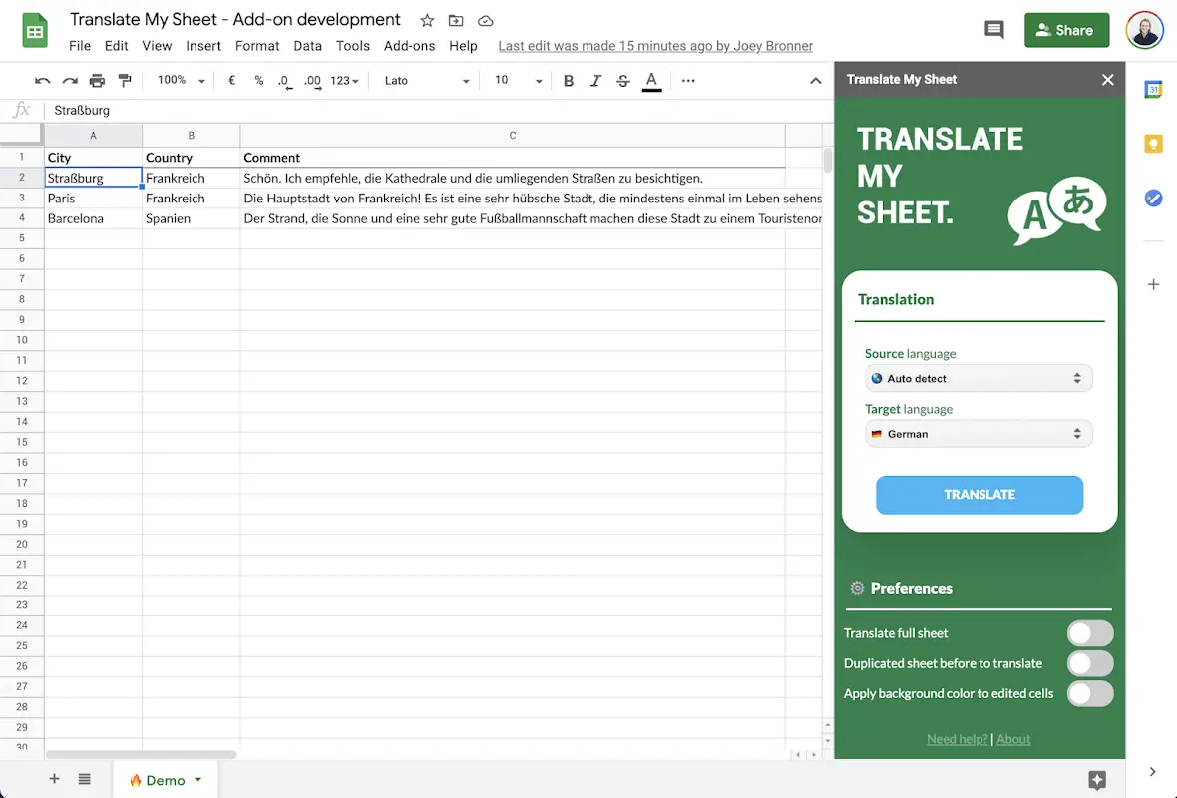Open the Google Sheets home logo
This screenshot has height=798, width=1177.
coord(35,31)
